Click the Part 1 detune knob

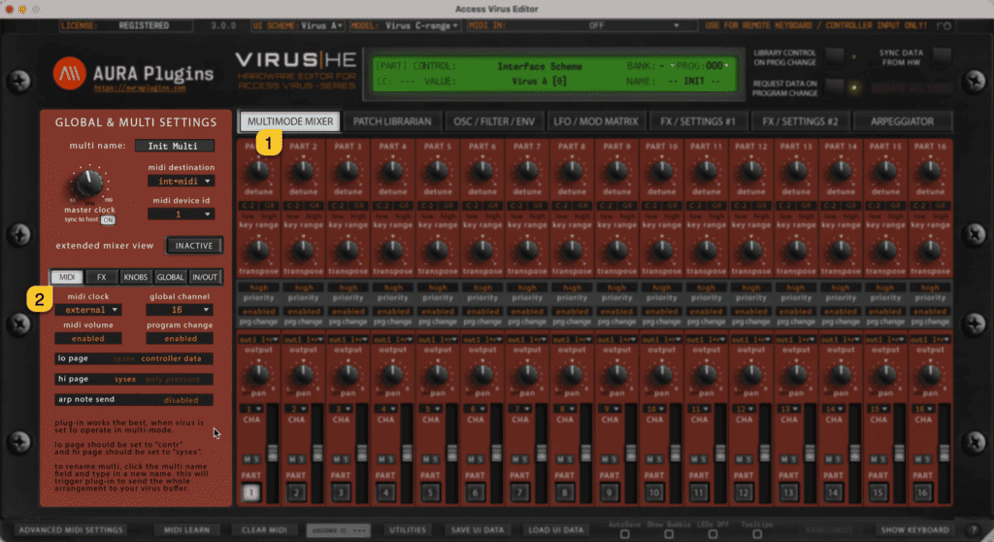pyautogui.click(x=258, y=170)
